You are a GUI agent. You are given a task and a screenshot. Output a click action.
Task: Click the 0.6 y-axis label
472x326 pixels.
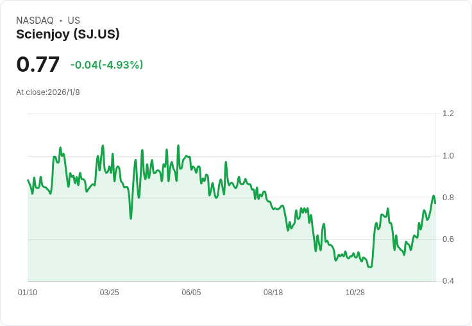click(x=448, y=239)
